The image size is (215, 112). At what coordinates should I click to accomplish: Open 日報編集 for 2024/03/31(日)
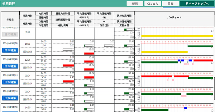coord(10,50)
